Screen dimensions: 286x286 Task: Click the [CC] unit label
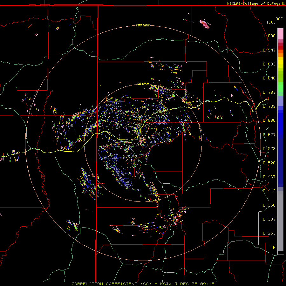[x=271, y=22]
